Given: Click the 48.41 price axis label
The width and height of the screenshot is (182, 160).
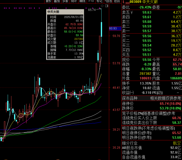Looking at the screenshot, I should click(116, 88).
